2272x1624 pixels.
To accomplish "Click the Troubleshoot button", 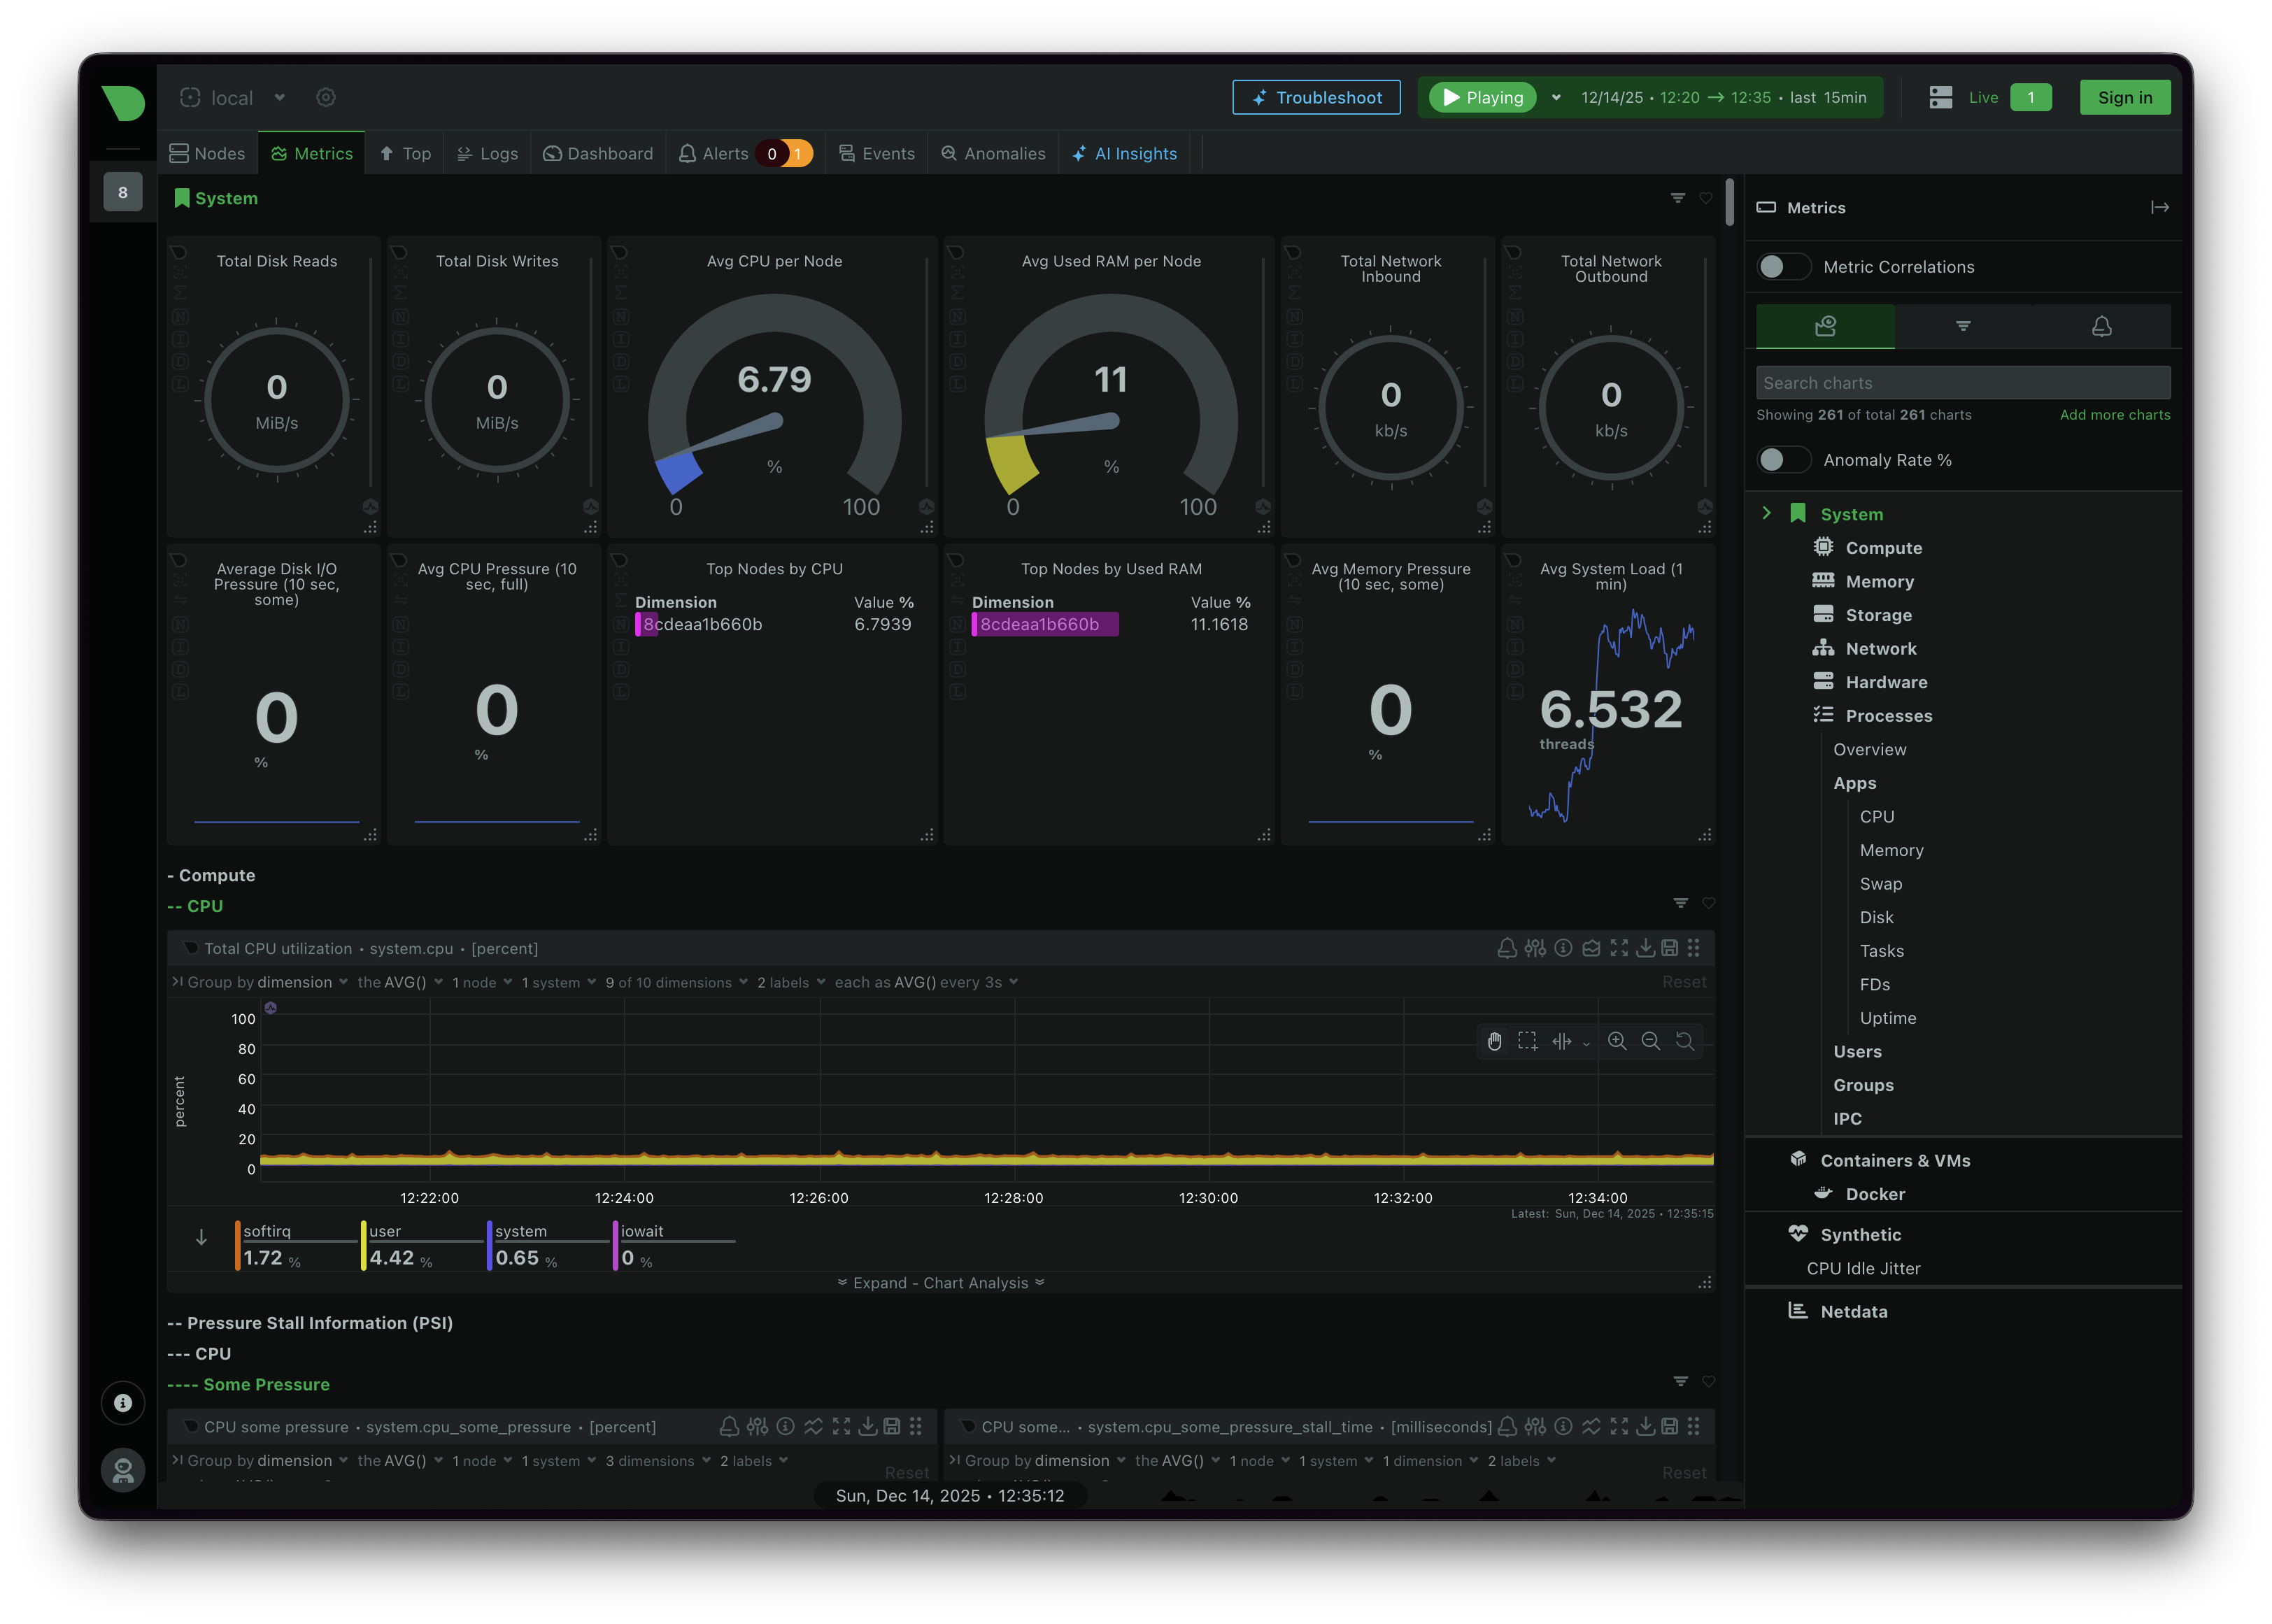I will coord(1316,97).
